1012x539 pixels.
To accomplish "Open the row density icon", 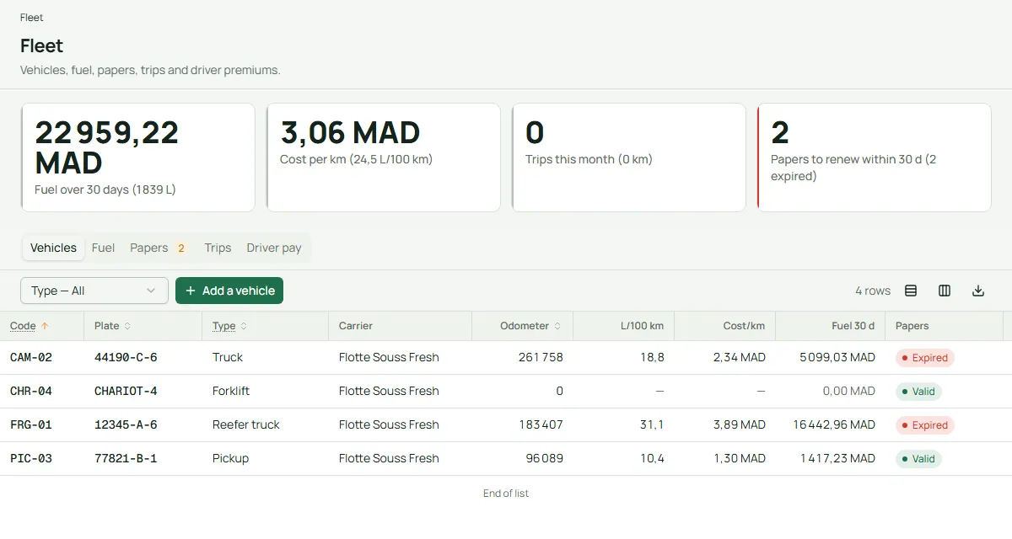I will tap(911, 291).
